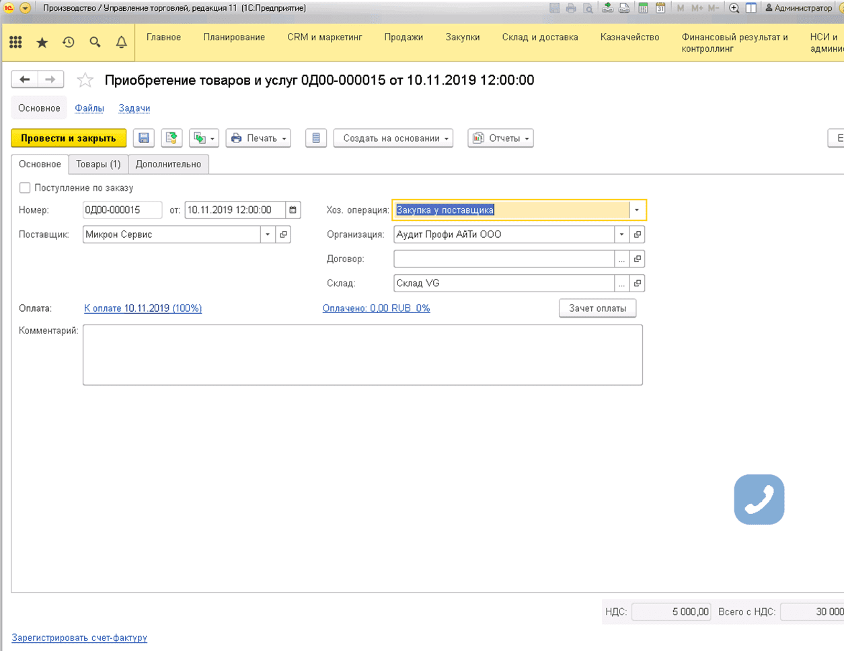Image resolution: width=844 pixels, height=651 pixels.
Task: Go back with the left arrow
Action: (25, 79)
